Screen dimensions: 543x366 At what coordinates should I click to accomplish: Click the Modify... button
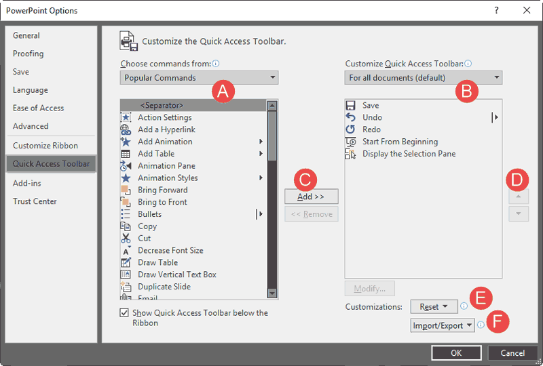pyautogui.click(x=369, y=289)
